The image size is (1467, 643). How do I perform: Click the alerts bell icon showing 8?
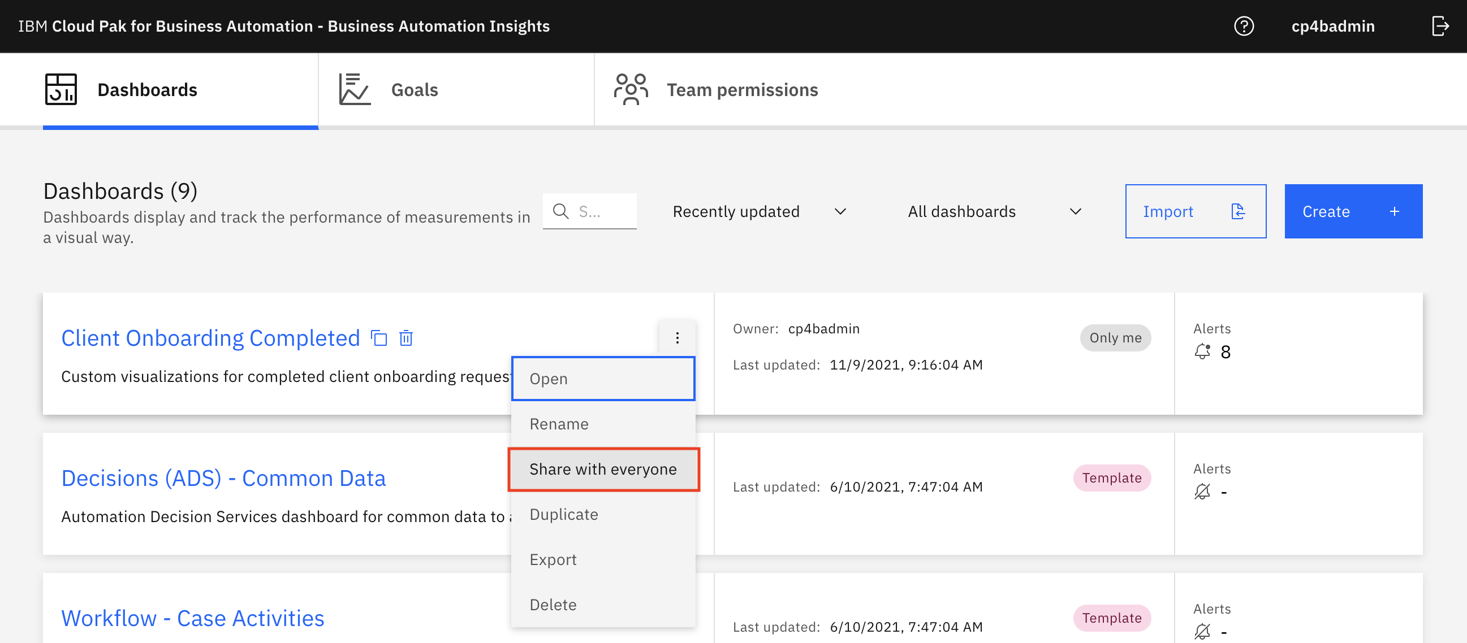click(x=1202, y=351)
